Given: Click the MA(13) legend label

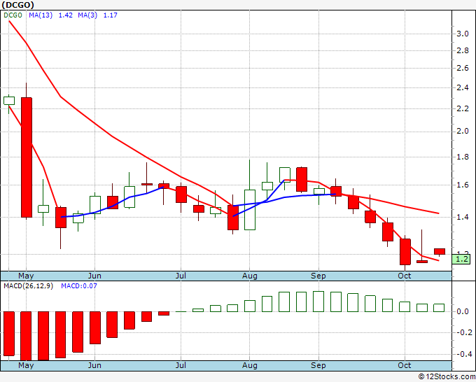Looking at the screenshot, I should 41,15.
